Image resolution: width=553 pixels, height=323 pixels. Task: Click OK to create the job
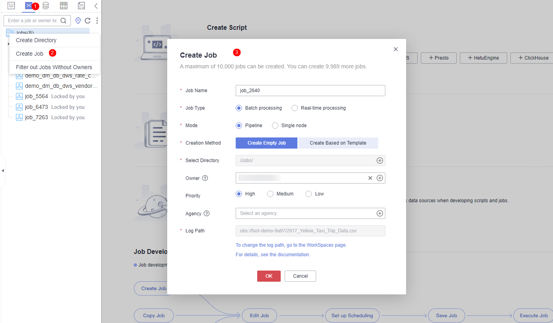click(x=269, y=276)
